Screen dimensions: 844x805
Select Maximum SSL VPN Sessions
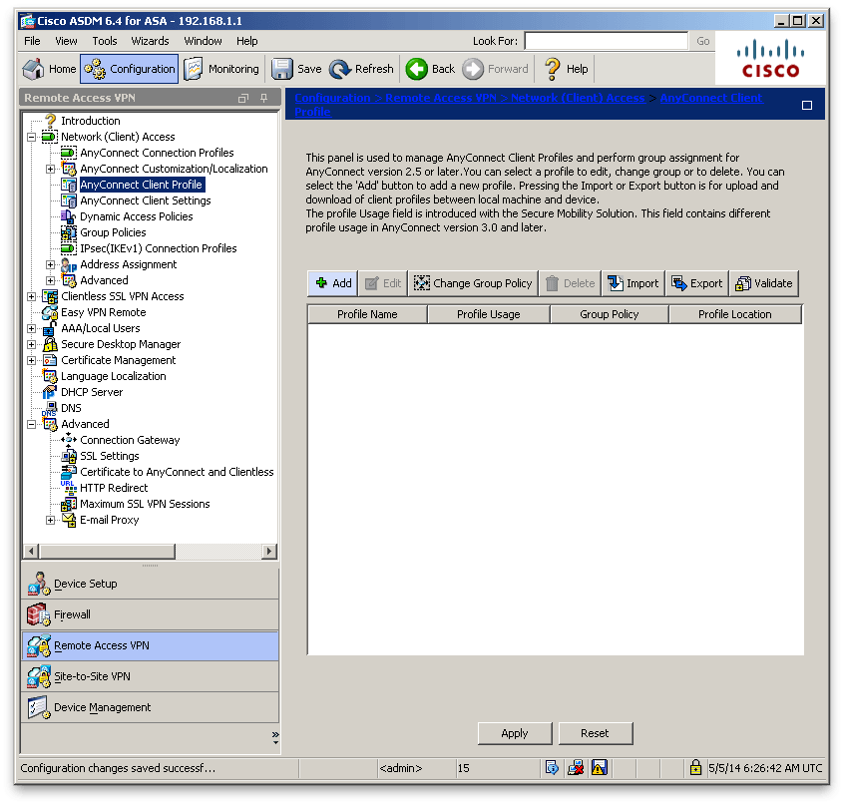[x=145, y=504]
